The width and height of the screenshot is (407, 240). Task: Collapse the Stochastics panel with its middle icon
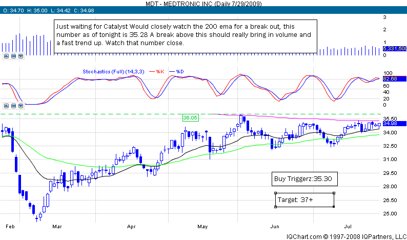13,105
